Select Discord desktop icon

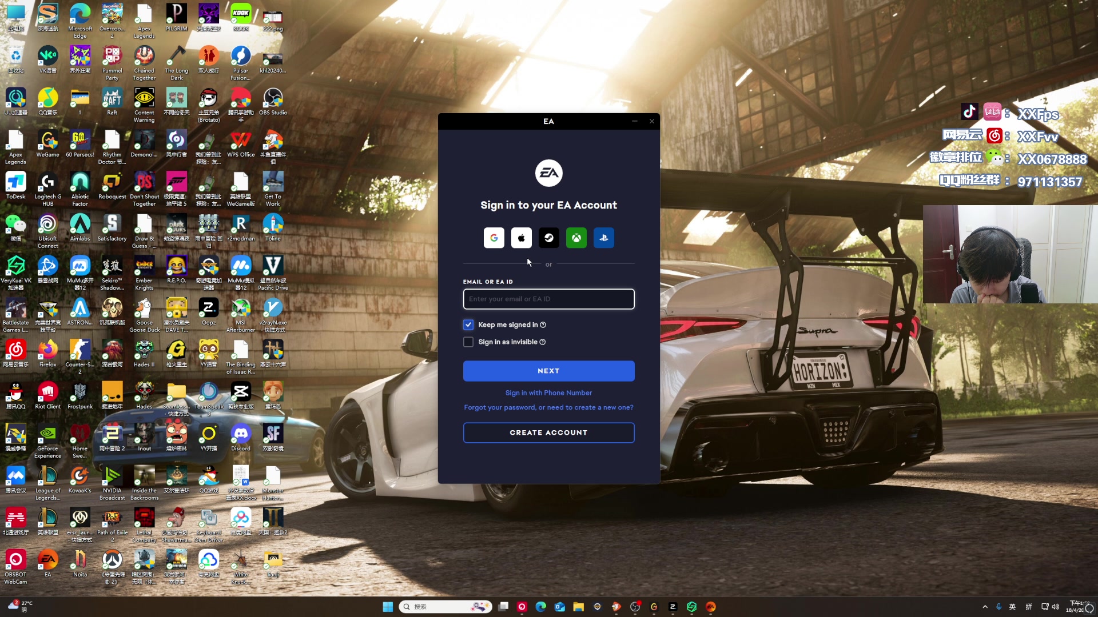coord(241,438)
